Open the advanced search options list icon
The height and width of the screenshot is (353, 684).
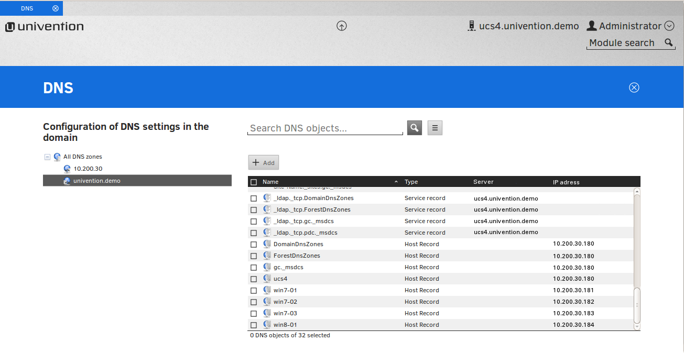(x=435, y=128)
